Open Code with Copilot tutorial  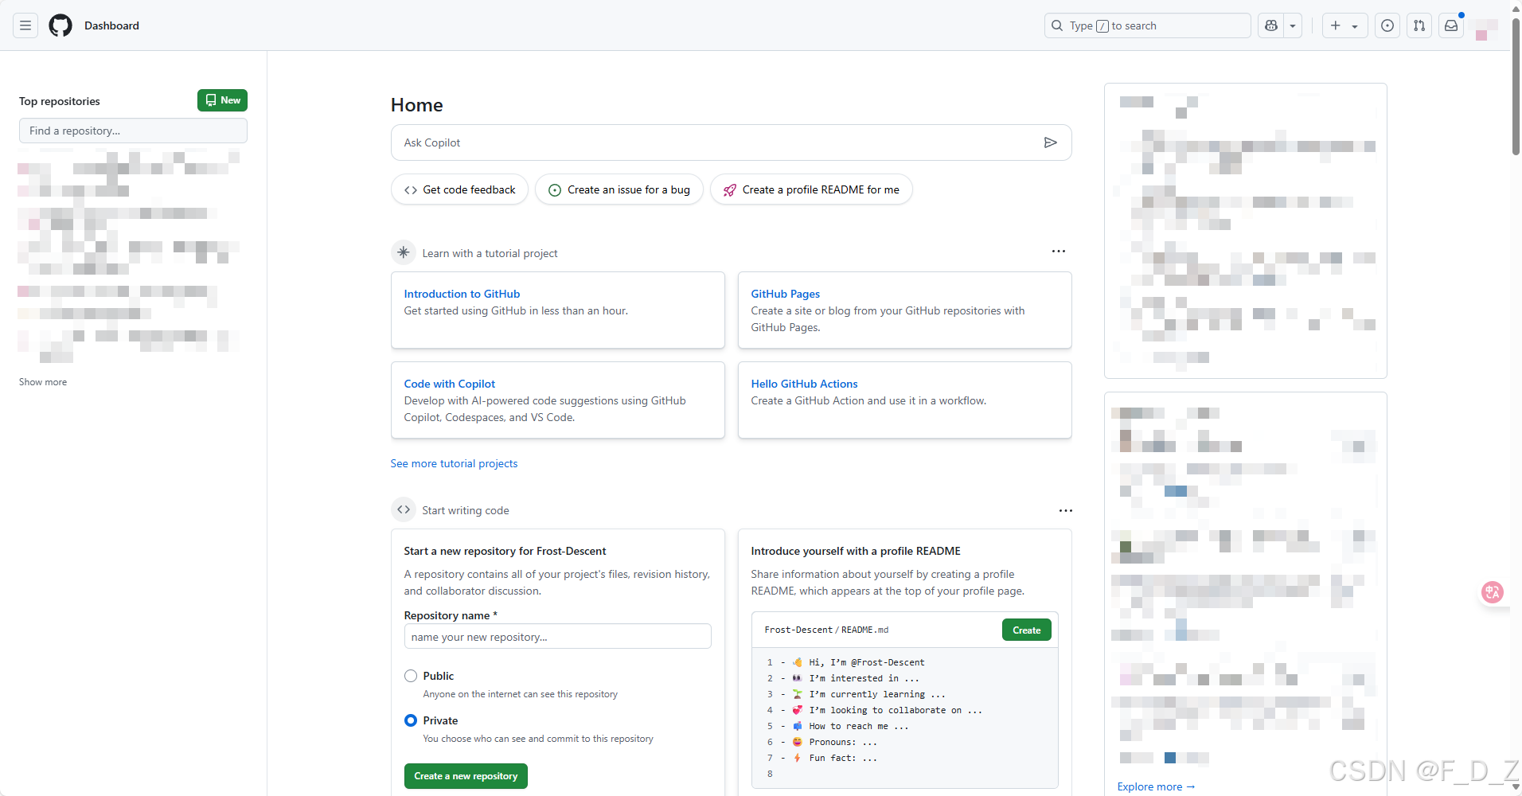point(449,384)
